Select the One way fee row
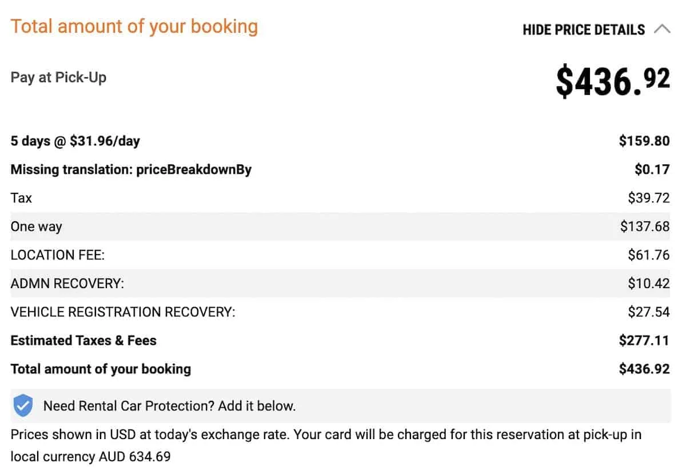The width and height of the screenshot is (686, 474). [x=340, y=226]
